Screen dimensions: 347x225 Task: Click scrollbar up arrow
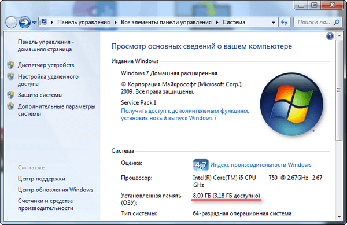(339, 36)
